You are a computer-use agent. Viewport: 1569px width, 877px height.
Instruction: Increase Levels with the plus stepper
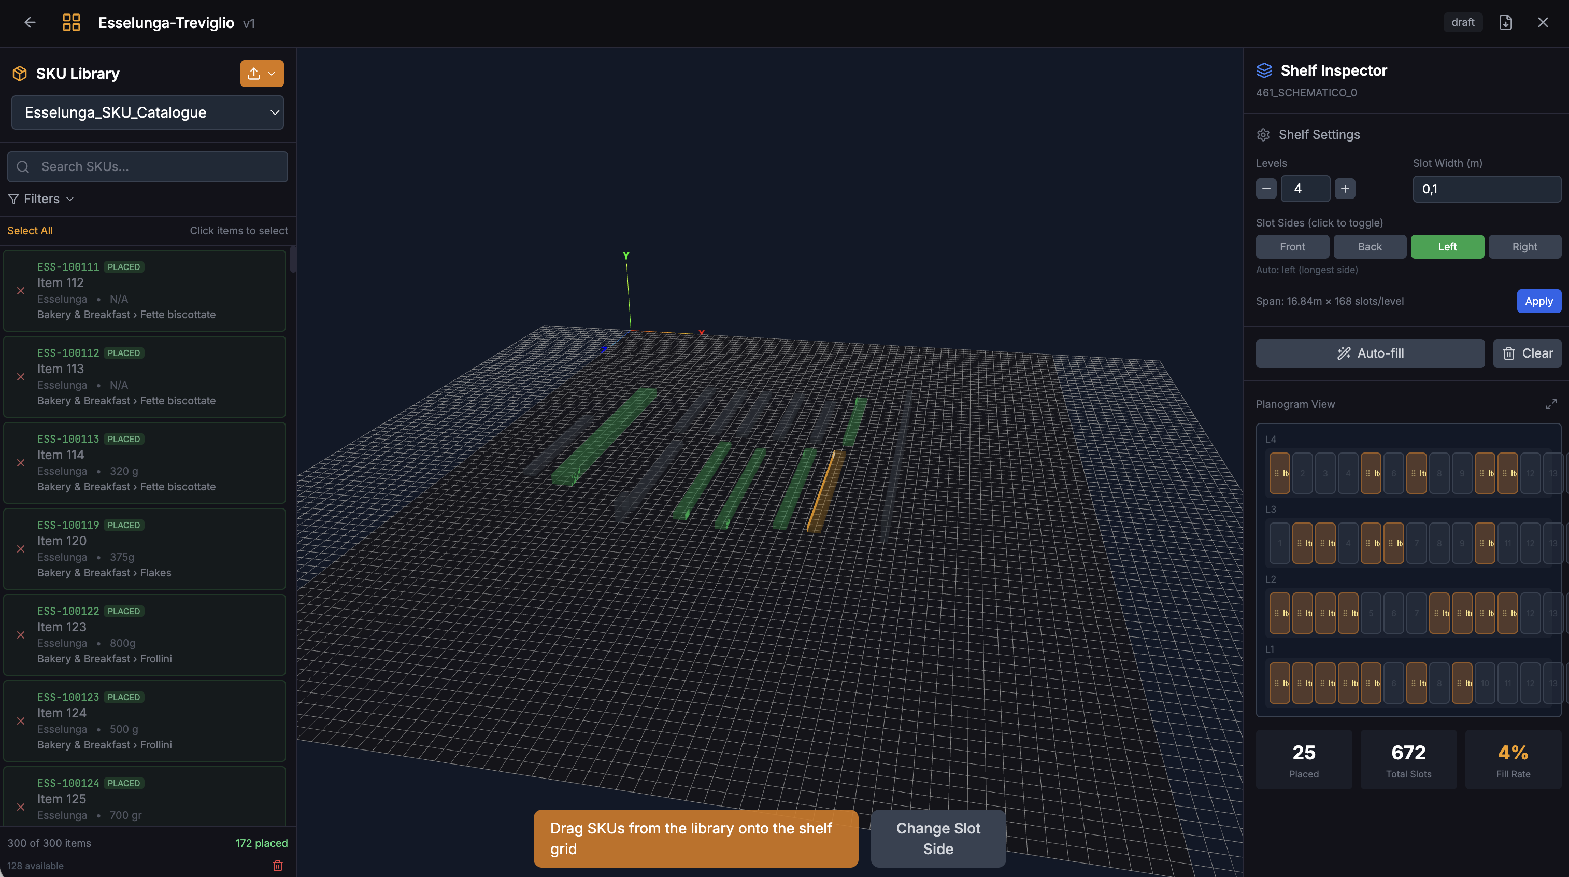click(1345, 188)
